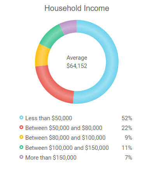This screenshot has width=154, height=176.
Task: Click the 52% value in legend
Action: [127, 118]
